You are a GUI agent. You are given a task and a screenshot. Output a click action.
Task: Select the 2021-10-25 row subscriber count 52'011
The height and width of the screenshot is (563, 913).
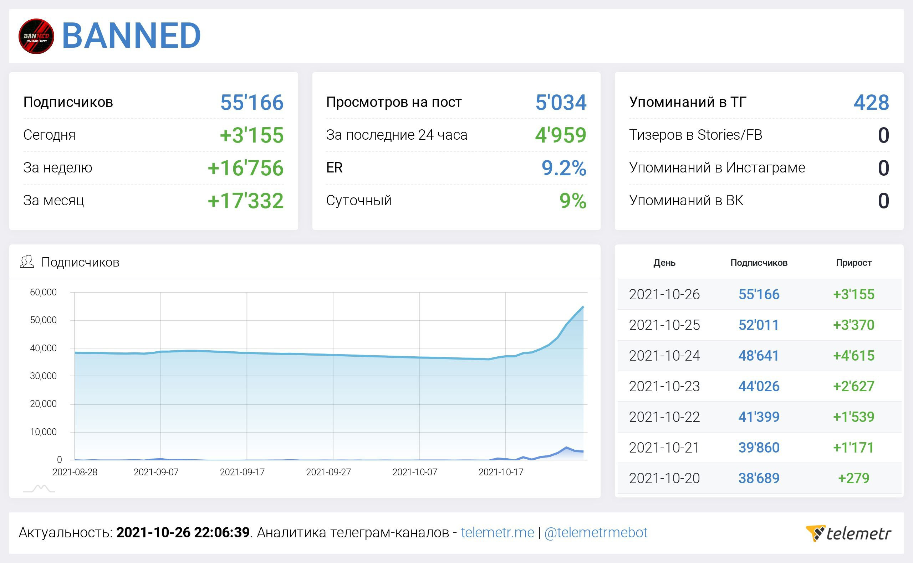pos(758,325)
